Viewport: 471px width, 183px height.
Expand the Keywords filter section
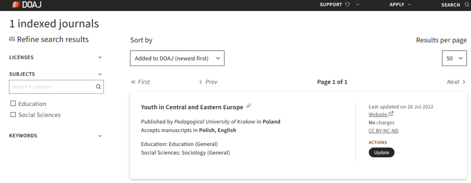56,136
